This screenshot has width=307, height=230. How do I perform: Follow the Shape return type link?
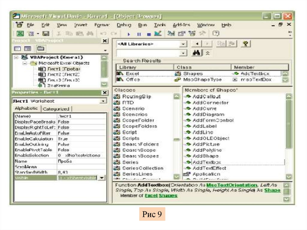[272, 190]
